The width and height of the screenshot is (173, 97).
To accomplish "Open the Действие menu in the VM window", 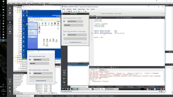I will point(69,9).
